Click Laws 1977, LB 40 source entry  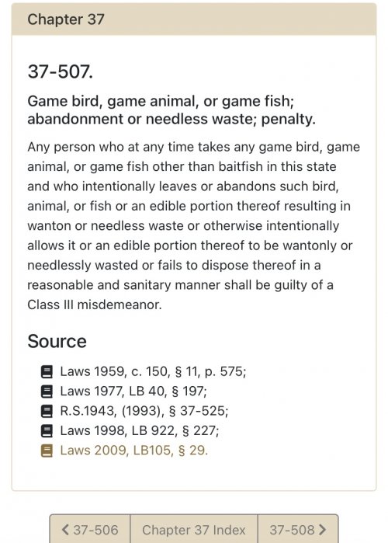pyautogui.click(x=133, y=391)
